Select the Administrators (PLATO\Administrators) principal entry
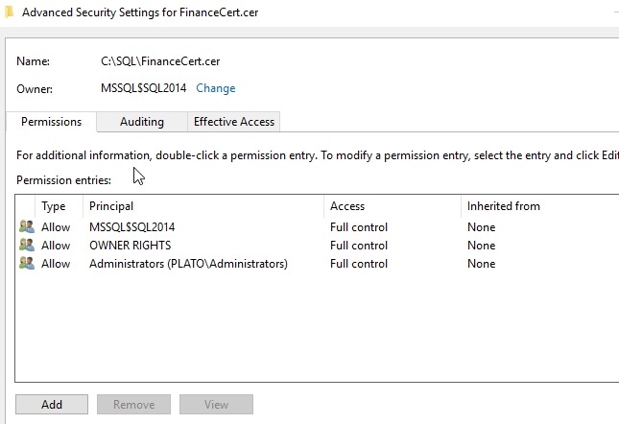 pos(188,264)
